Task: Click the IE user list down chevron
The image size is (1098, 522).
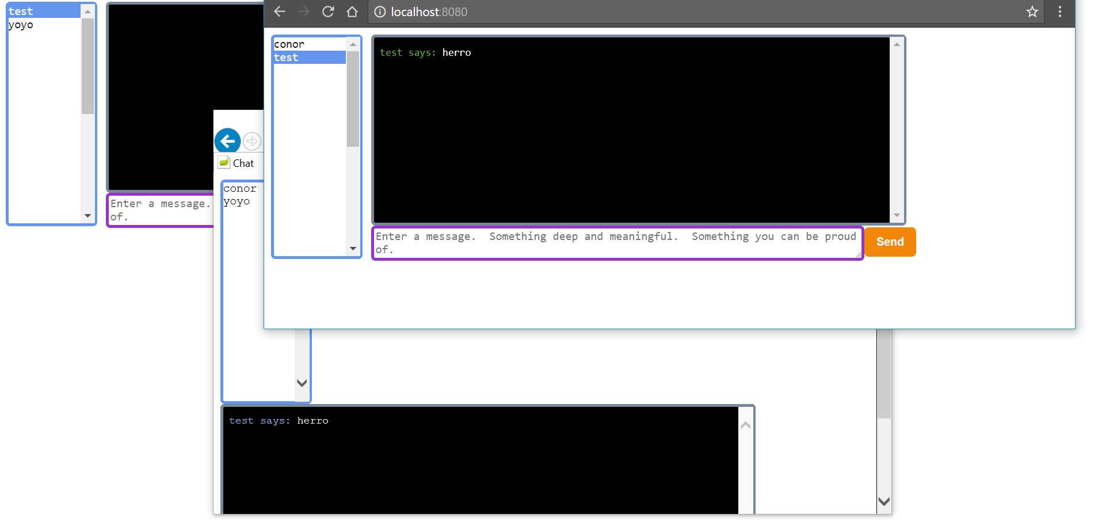Action: tap(302, 383)
